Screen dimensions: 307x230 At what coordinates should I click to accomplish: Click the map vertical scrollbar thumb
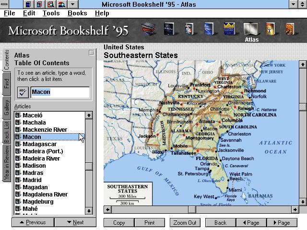coord(303,107)
